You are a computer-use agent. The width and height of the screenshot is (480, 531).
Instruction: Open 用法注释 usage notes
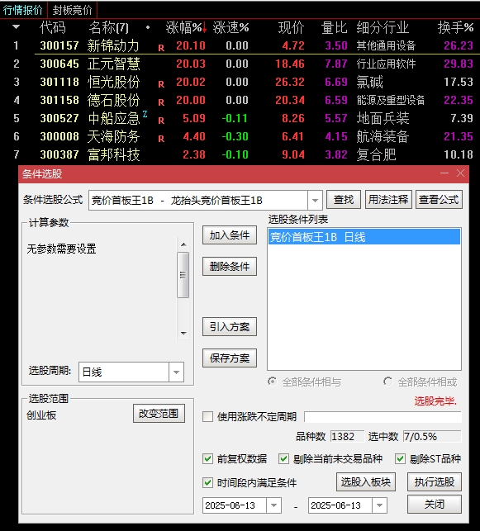(388, 200)
